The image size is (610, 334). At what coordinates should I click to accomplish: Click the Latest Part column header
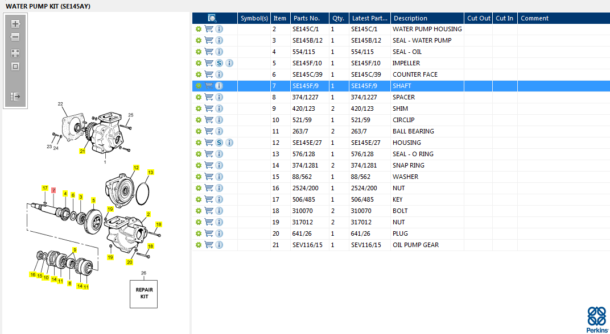tap(369, 18)
